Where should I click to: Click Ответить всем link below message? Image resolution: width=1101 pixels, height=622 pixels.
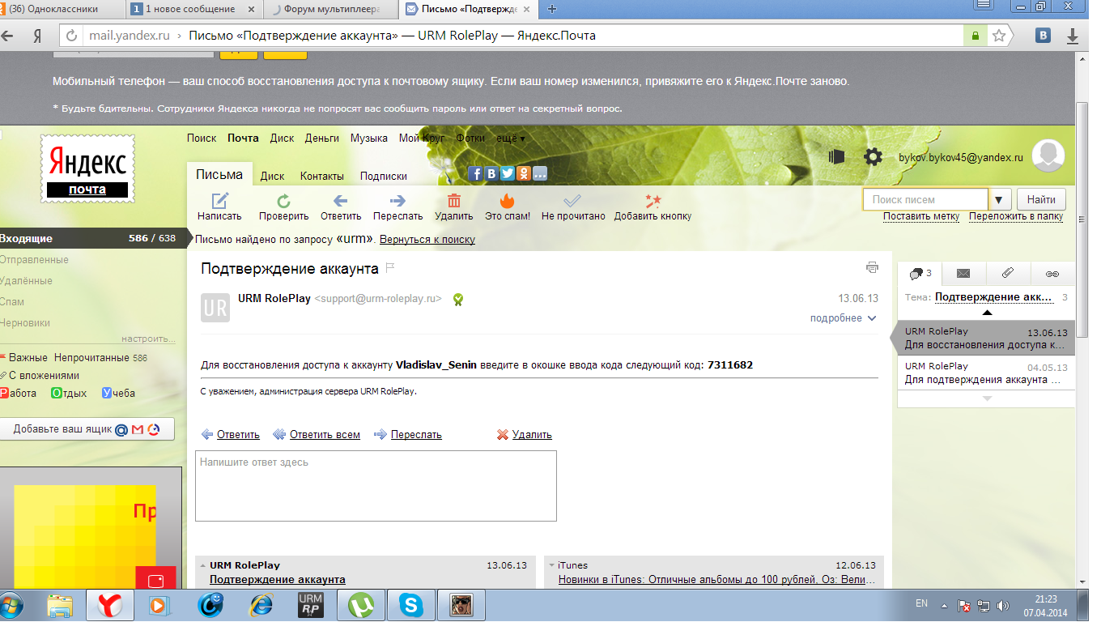point(325,435)
